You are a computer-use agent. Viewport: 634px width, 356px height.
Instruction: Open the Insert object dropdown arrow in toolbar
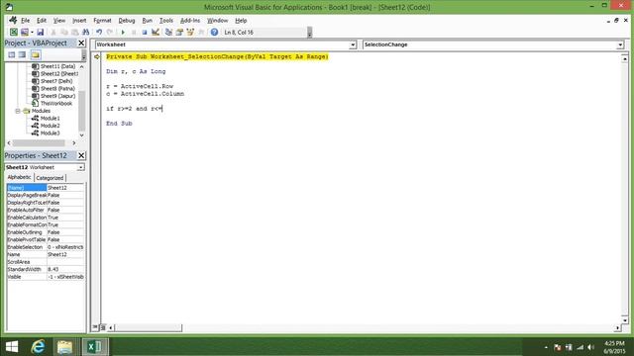[x=32, y=32]
